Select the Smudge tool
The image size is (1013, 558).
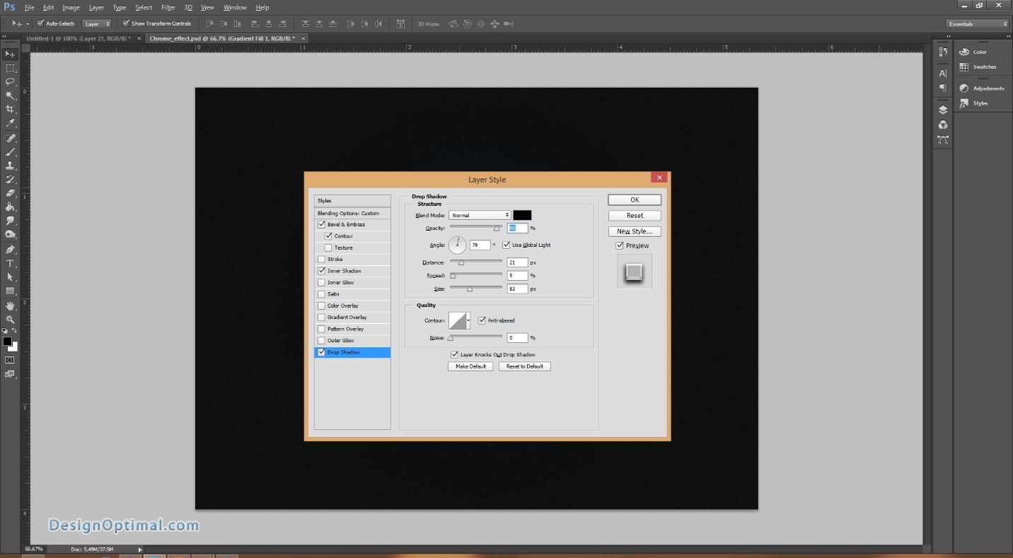point(10,221)
